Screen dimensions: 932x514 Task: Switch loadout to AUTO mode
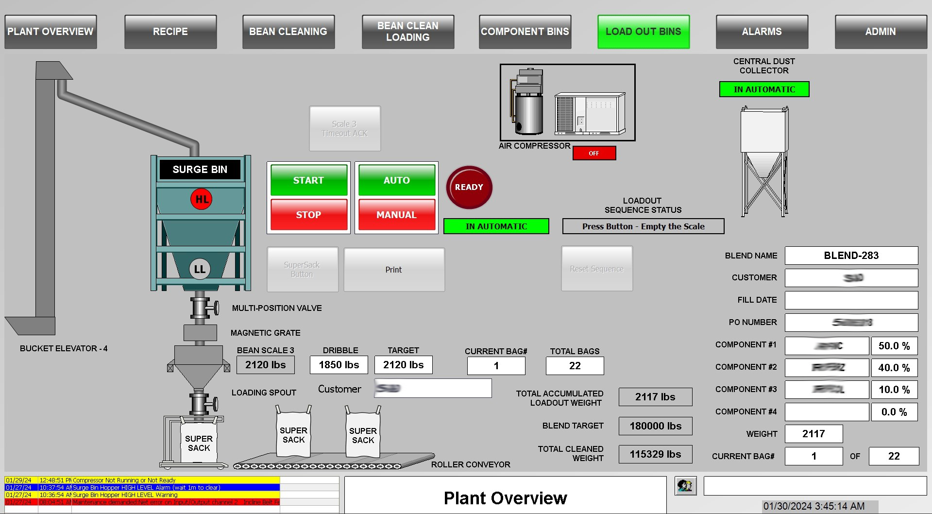point(396,180)
